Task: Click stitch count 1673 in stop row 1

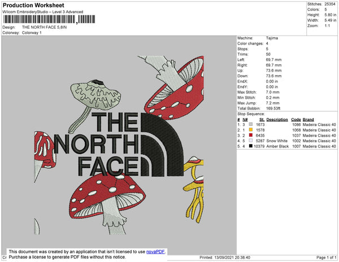Action: 260,125
